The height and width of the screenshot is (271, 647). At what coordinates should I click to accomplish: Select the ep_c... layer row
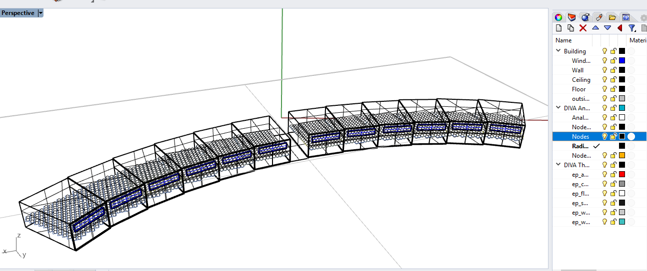pos(599,184)
